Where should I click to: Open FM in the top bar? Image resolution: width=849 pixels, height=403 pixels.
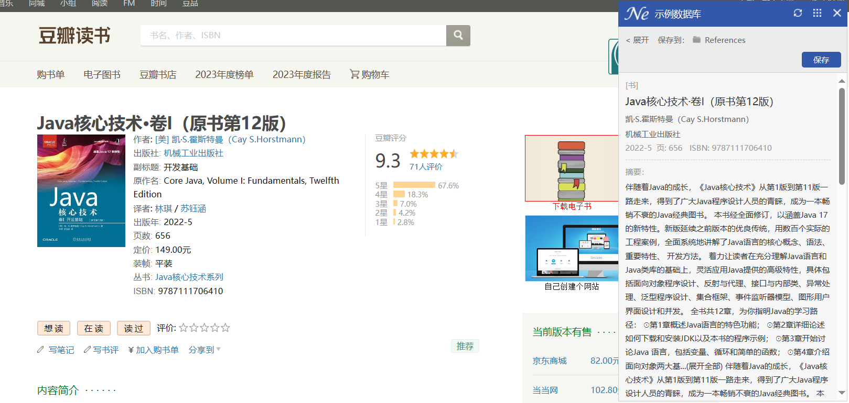coord(129,4)
